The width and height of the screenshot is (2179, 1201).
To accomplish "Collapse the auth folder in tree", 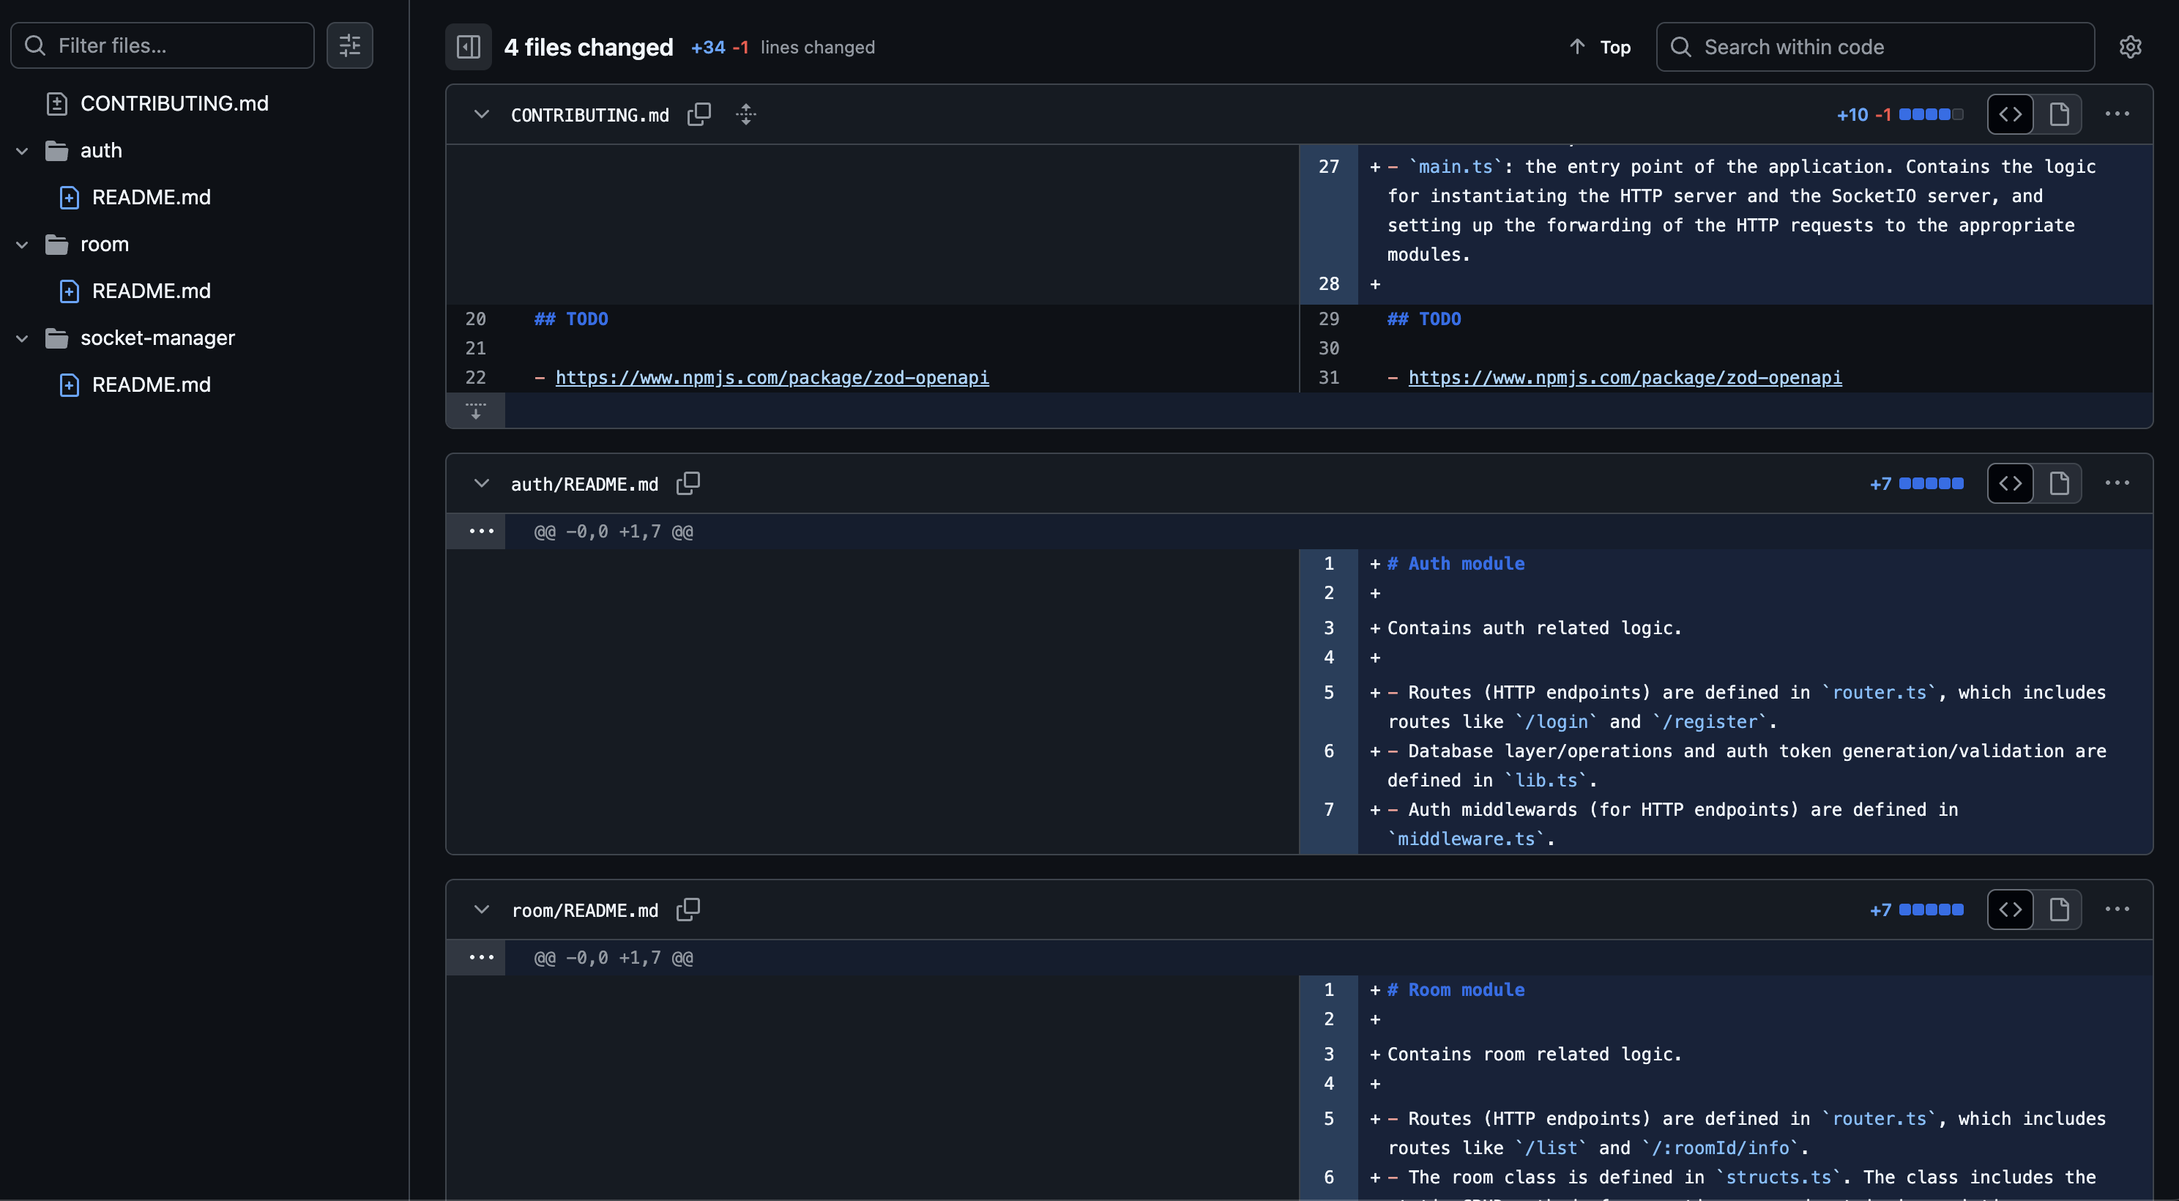I will (22, 151).
